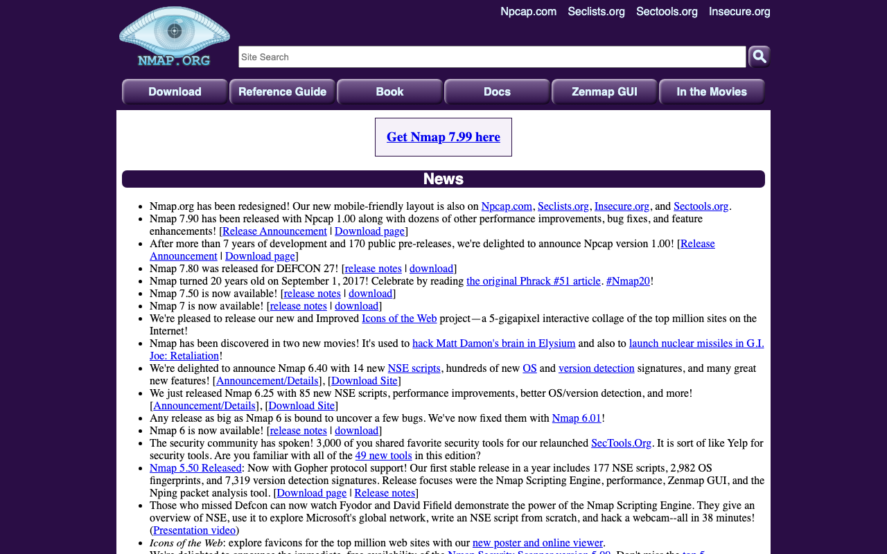Open Nmap 7.80 release notes link
Viewport: 887px width, 554px height.
click(x=373, y=269)
